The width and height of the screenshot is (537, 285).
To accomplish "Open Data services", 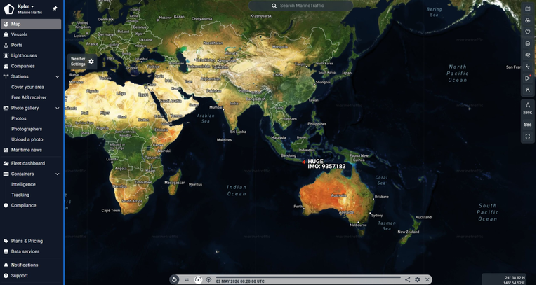I will point(25,251).
